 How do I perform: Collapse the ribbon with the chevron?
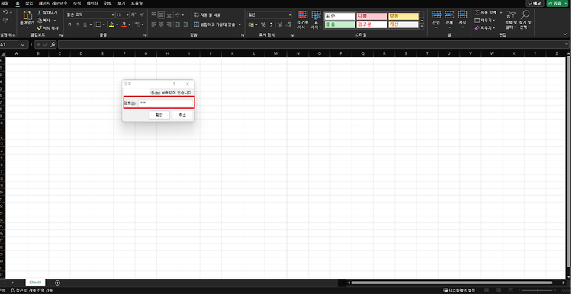click(x=565, y=34)
